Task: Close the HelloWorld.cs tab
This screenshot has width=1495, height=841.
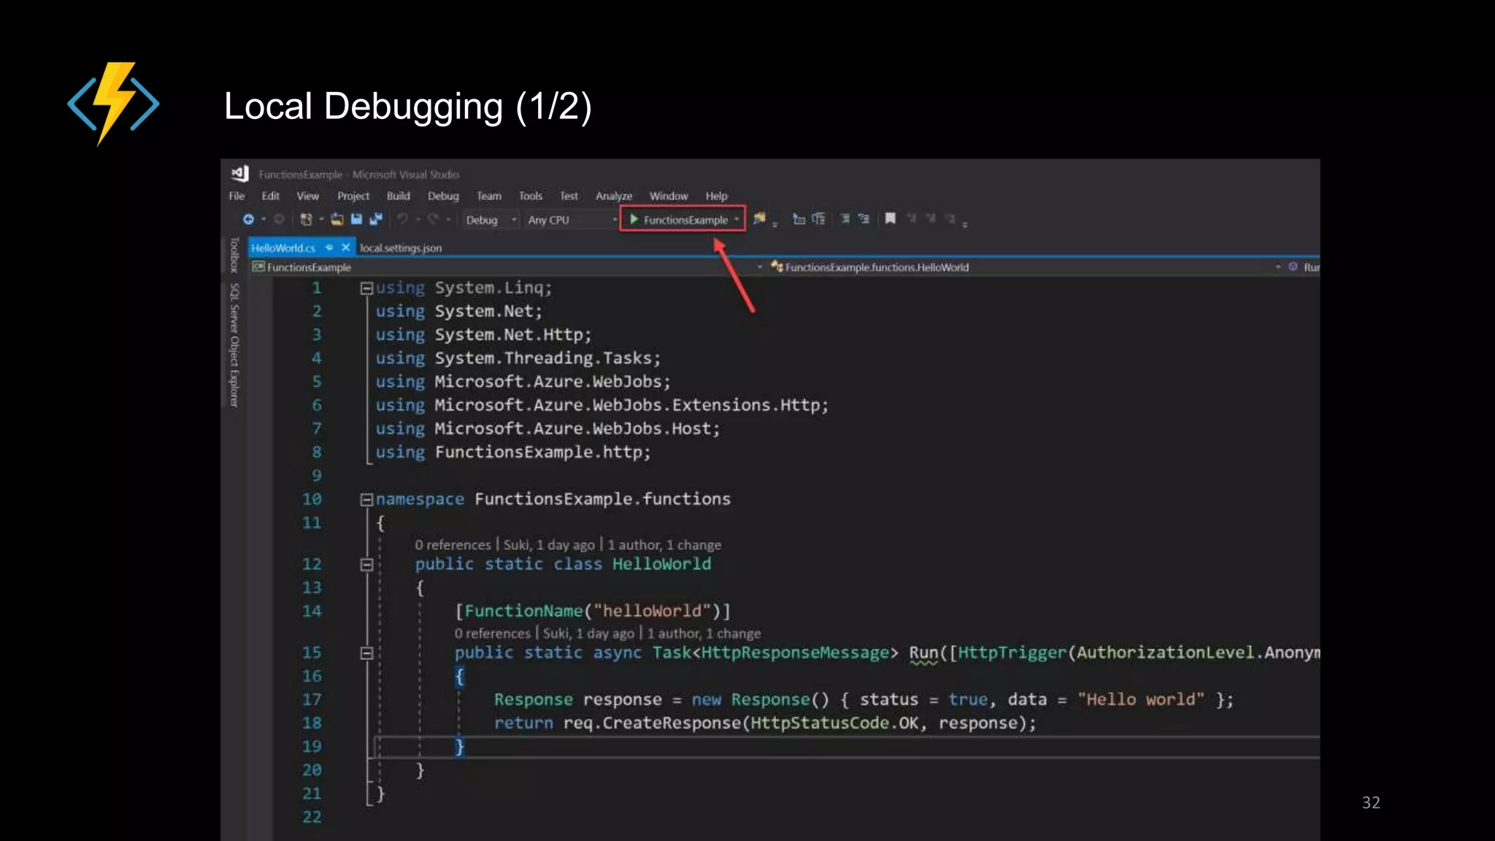Action: click(346, 247)
